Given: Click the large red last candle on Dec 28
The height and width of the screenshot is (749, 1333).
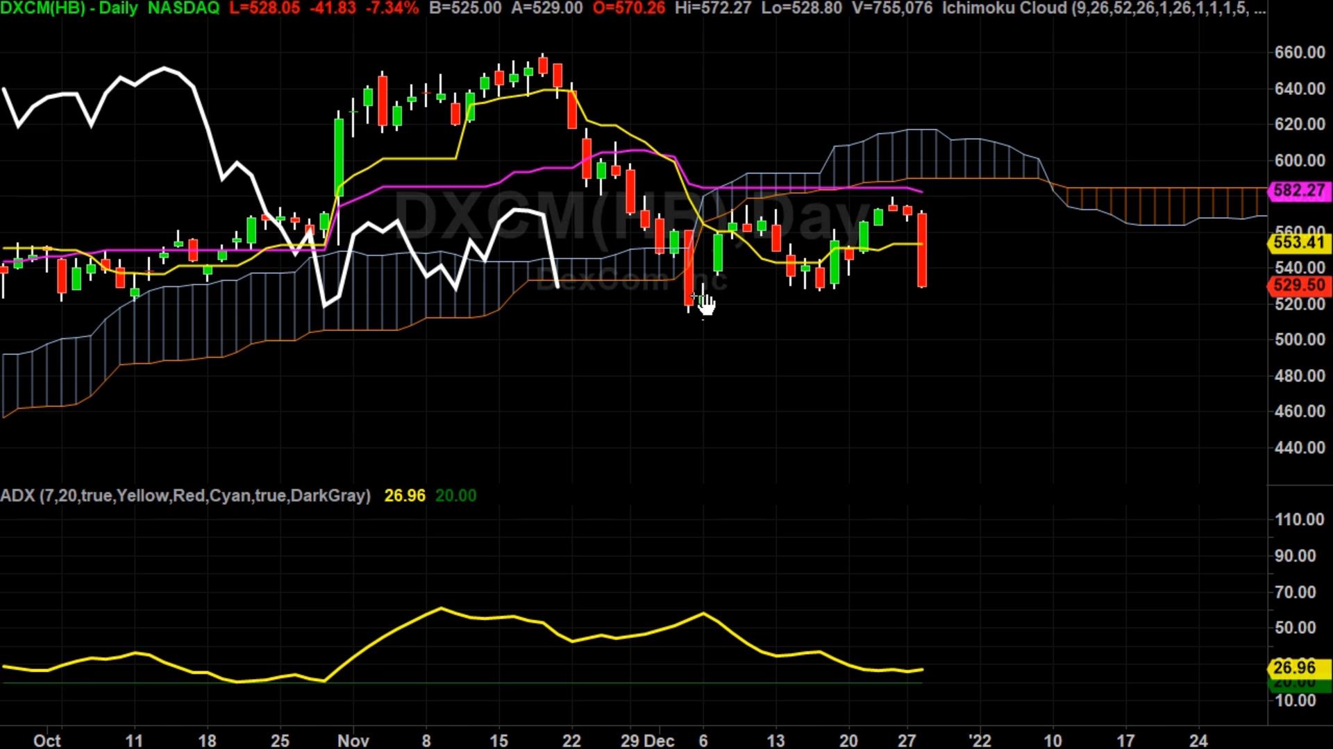Looking at the screenshot, I should [x=922, y=250].
